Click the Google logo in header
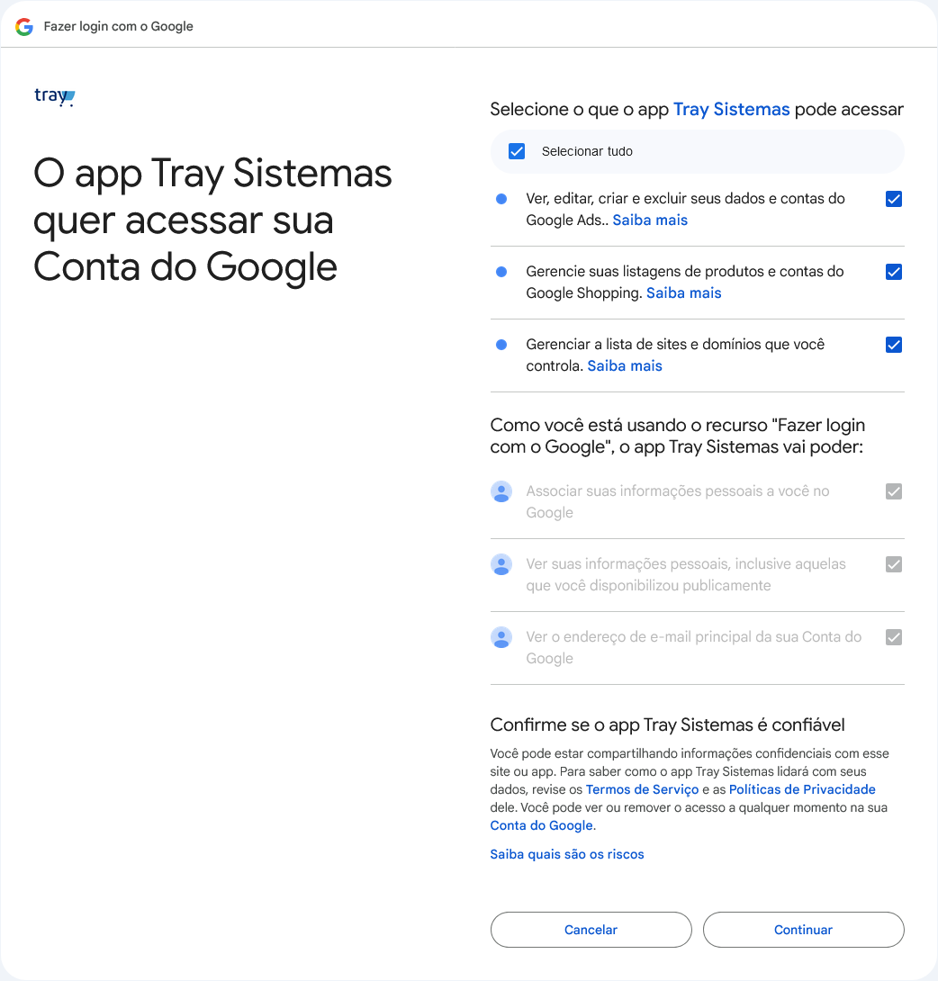Viewport: 938px width, 981px height. click(x=24, y=26)
